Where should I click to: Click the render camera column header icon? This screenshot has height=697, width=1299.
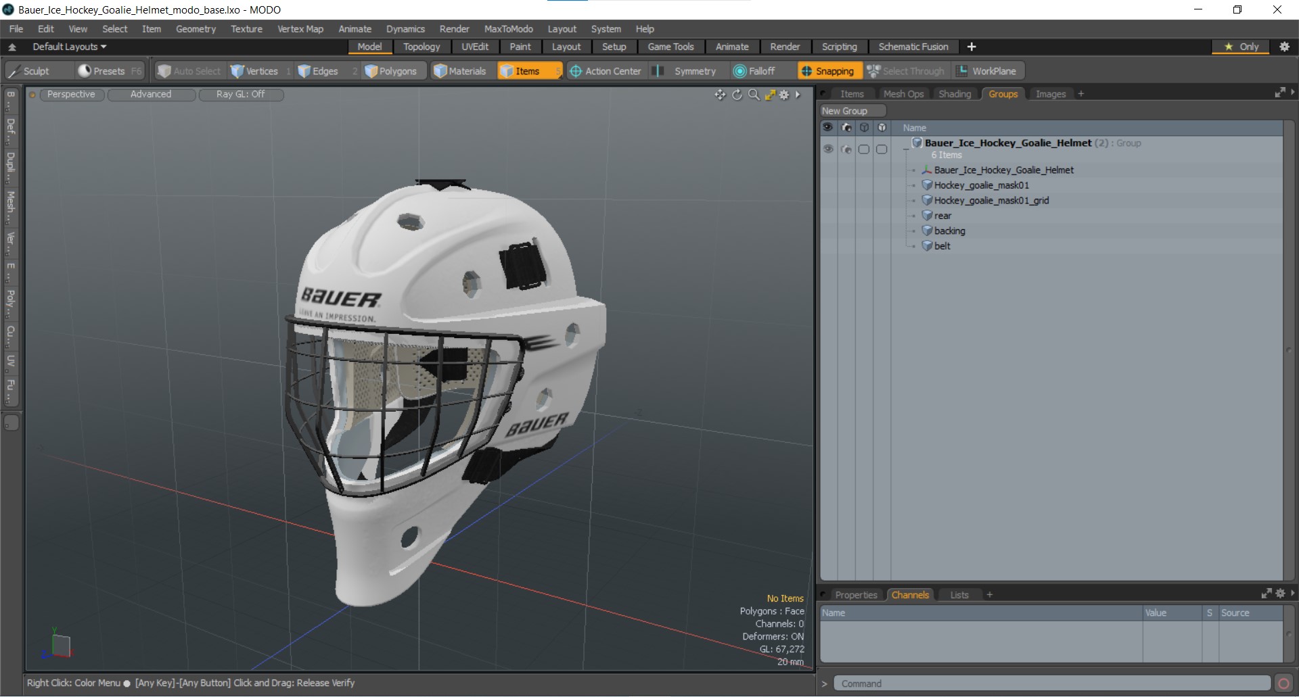[846, 127]
